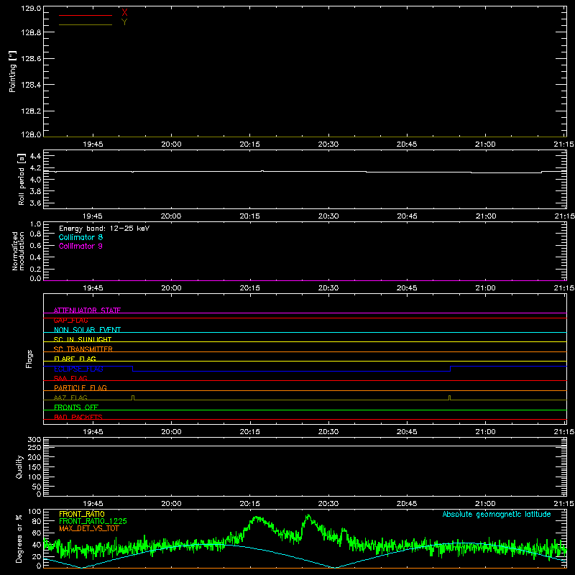Click the GAP_FLAG label

click(x=70, y=320)
